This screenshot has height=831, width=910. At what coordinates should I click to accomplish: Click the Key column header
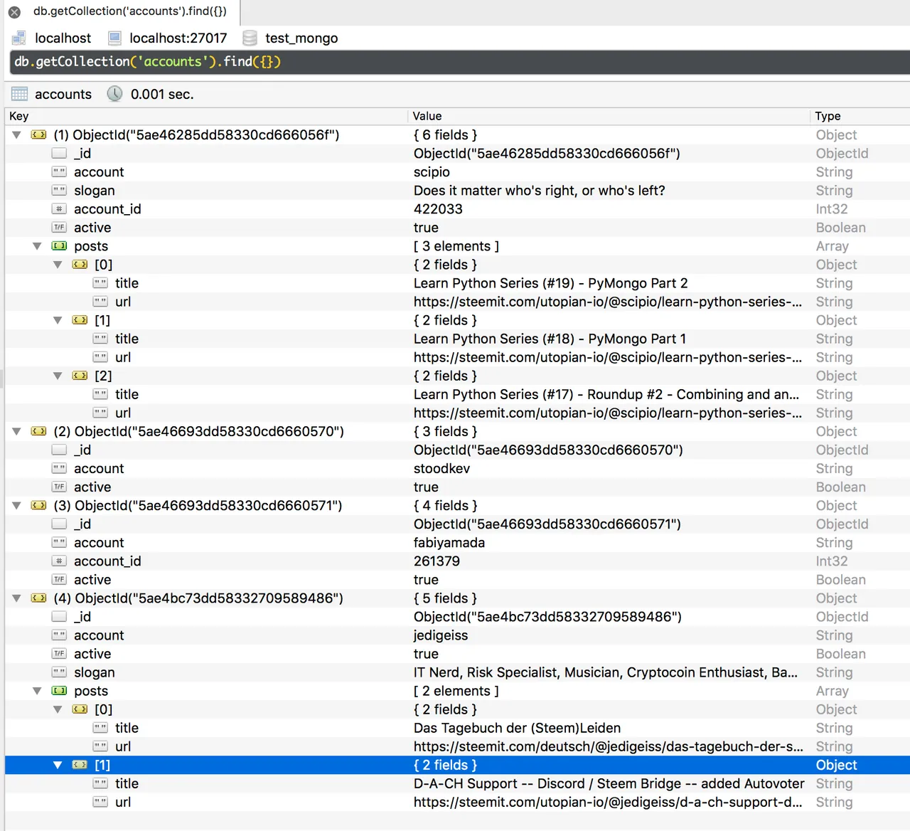pyautogui.click(x=206, y=116)
